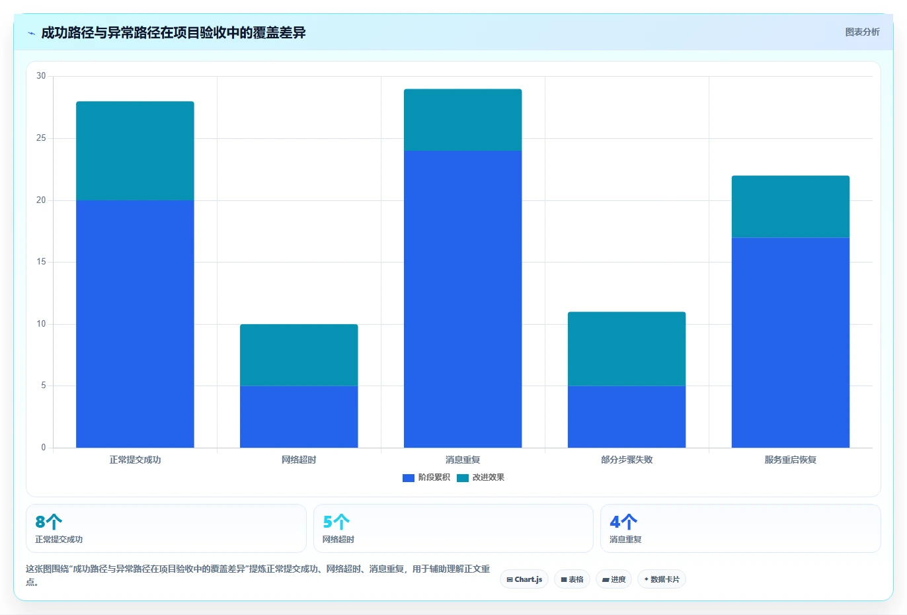Screen dimensions: 907x615
Task: Click the y-axis value 15
Action: (x=41, y=262)
